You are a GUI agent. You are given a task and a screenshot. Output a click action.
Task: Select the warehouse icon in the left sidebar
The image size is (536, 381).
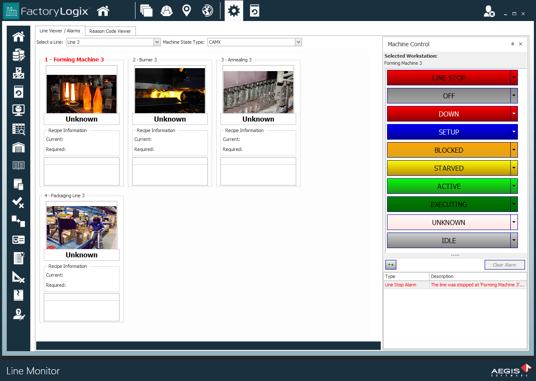(18, 148)
